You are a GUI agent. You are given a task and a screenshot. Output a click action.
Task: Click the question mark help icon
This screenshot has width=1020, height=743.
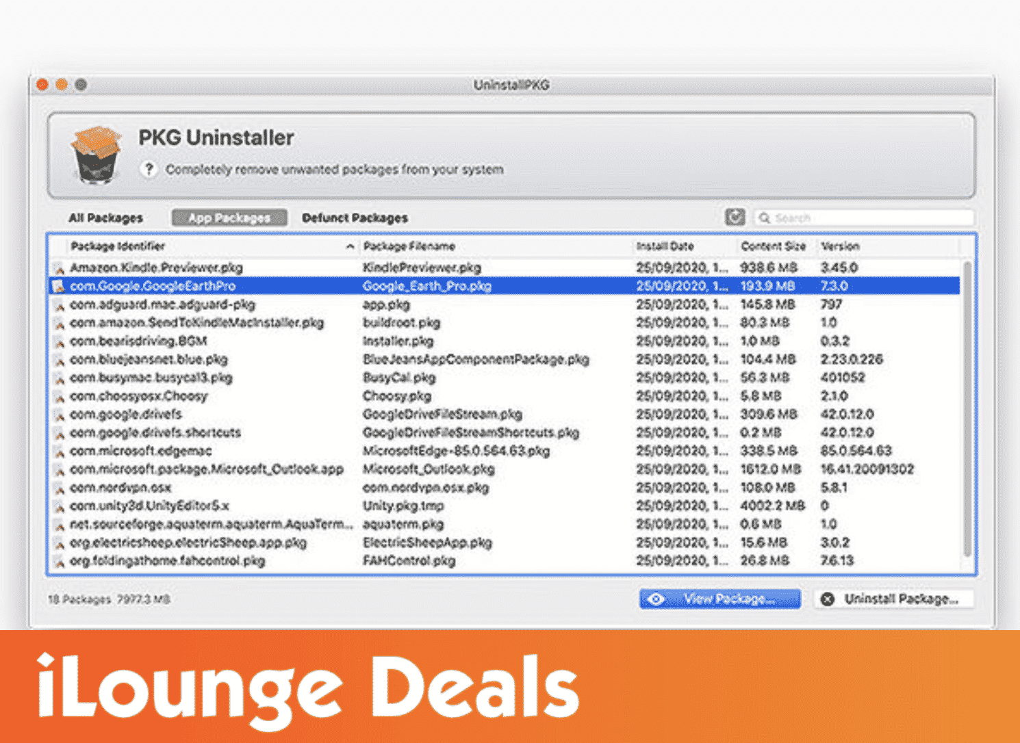pos(149,169)
